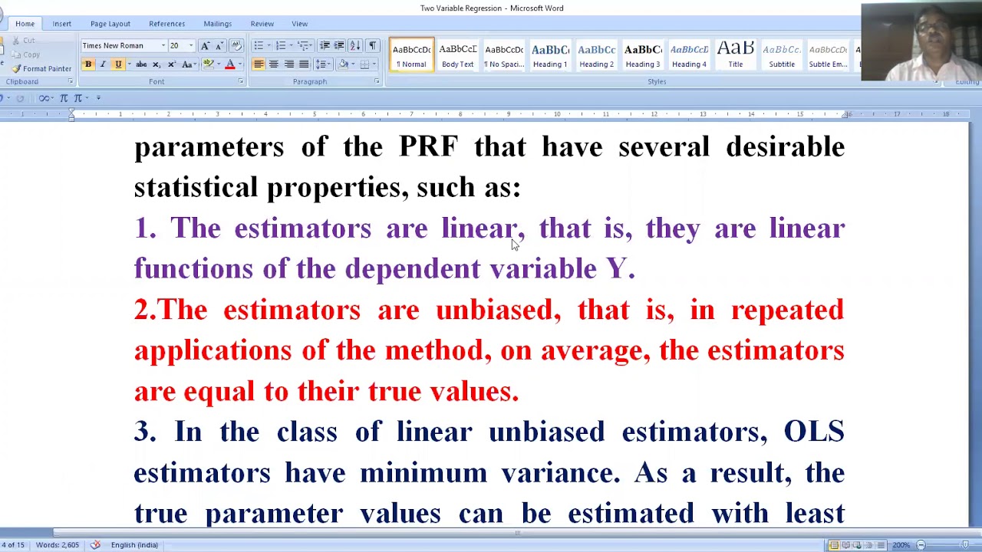Clear formatting with the eraser icon
982x552 pixels.
pos(236,46)
